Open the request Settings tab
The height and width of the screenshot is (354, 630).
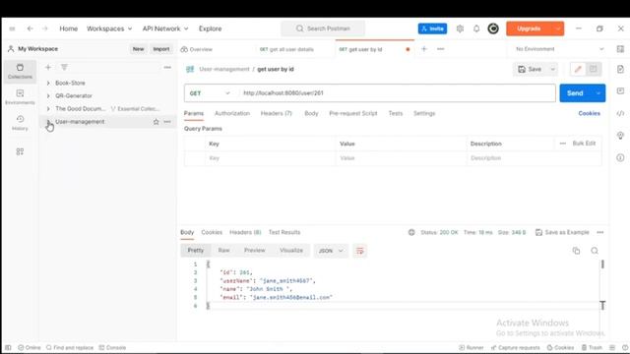coord(424,114)
